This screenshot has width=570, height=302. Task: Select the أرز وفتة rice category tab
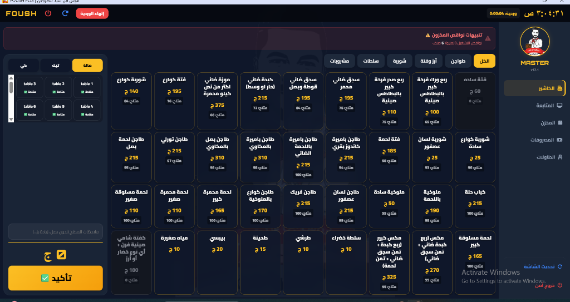click(429, 61)
